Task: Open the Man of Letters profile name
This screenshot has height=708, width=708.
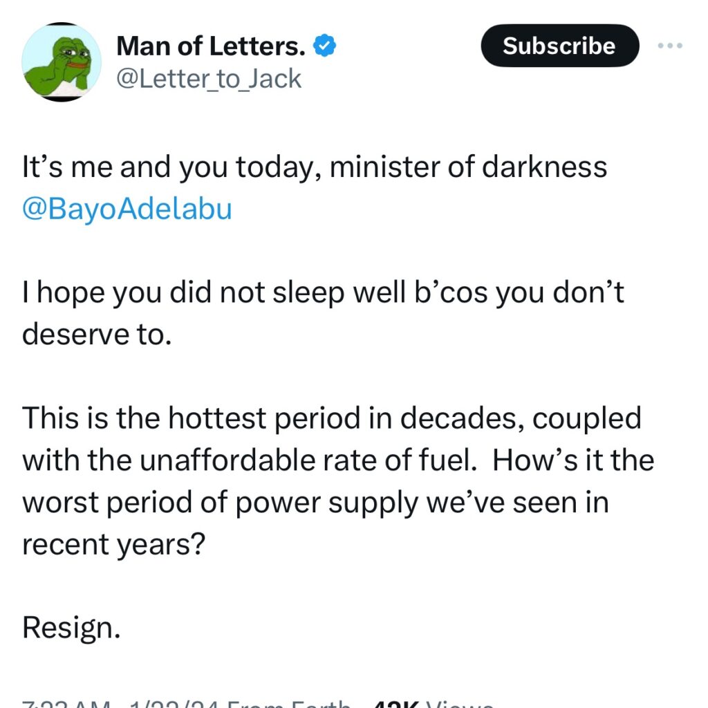Action: (x=211, y=46)
